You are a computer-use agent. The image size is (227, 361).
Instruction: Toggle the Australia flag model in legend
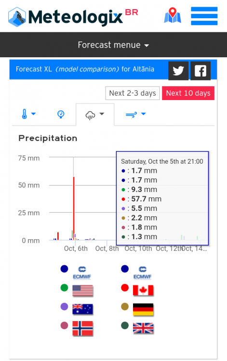[x=82, y=309]
